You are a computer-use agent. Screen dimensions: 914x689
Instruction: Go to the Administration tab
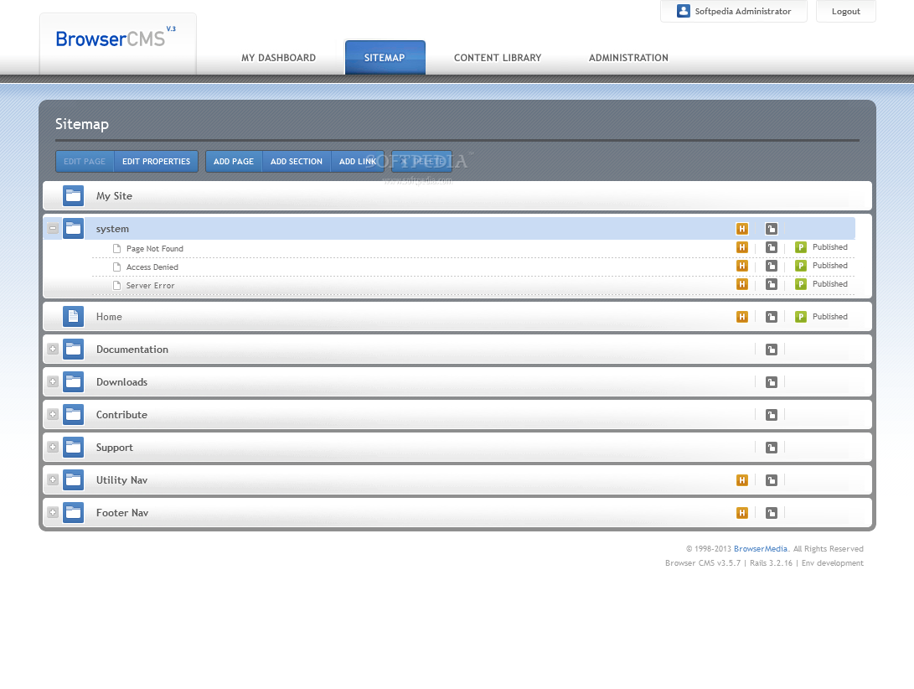[628, 58]
